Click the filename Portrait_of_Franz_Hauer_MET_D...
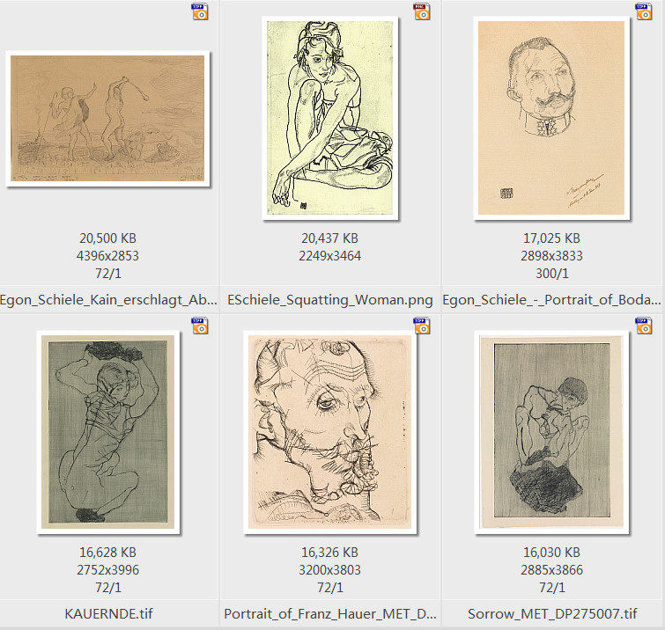The width and height of the screenshot is (665, 630). [330, 613]
